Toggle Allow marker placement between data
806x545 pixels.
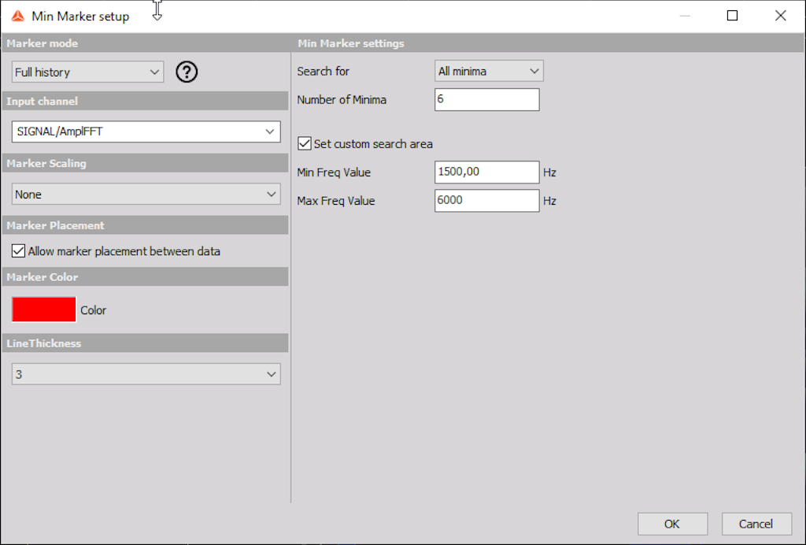click(x=19, y=251)
